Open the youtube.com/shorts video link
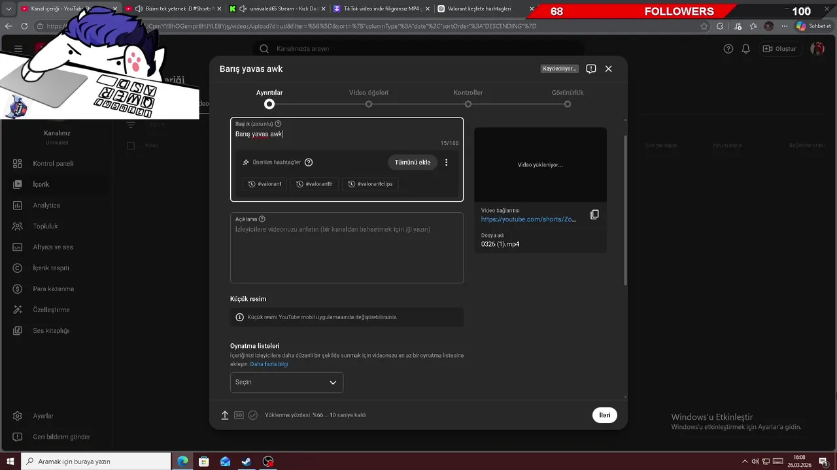The height and width of the screenshot is (470, 837). tap(528, 219)
